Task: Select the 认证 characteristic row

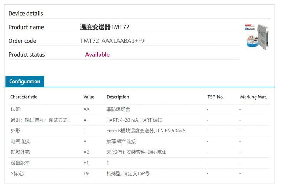Action: pos(16,110)
